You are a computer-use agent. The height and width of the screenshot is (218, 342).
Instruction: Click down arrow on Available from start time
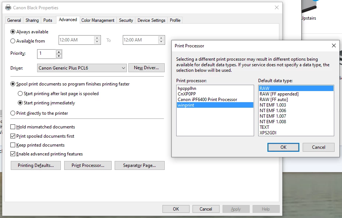tap(97, 42)
